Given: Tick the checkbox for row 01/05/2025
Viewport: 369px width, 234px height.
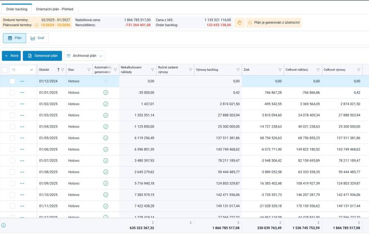Looking at the screenshot, I should pos(12,138).
